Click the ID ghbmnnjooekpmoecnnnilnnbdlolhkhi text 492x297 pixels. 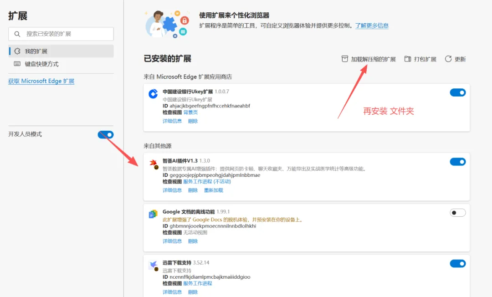point(209,226)
